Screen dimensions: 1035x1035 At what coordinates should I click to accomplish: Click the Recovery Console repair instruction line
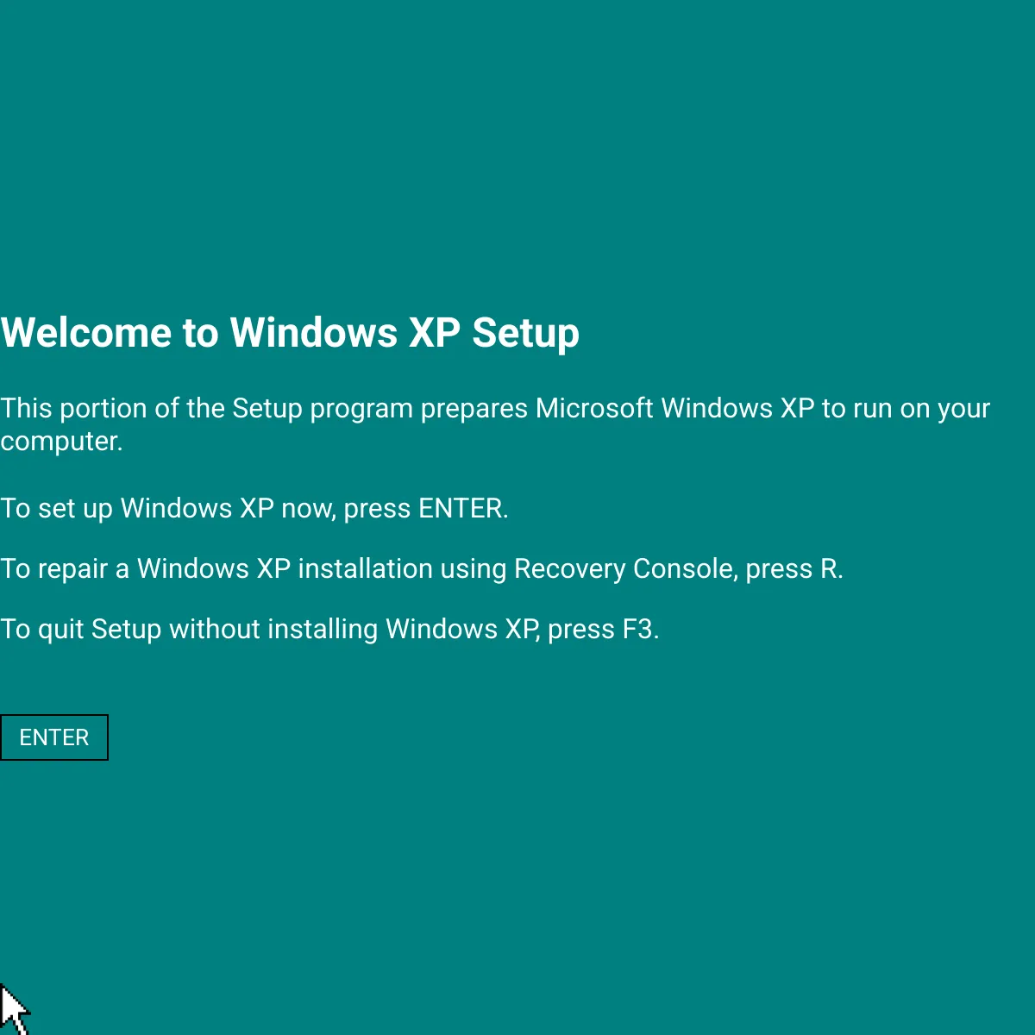click(421, 569)
